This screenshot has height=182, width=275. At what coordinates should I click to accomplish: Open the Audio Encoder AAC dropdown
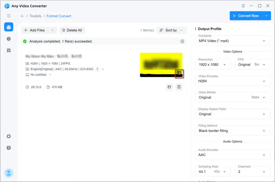[233, 155]
